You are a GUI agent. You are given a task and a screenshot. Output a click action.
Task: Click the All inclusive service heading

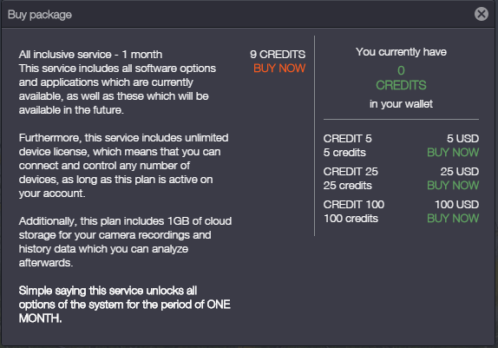90,55
